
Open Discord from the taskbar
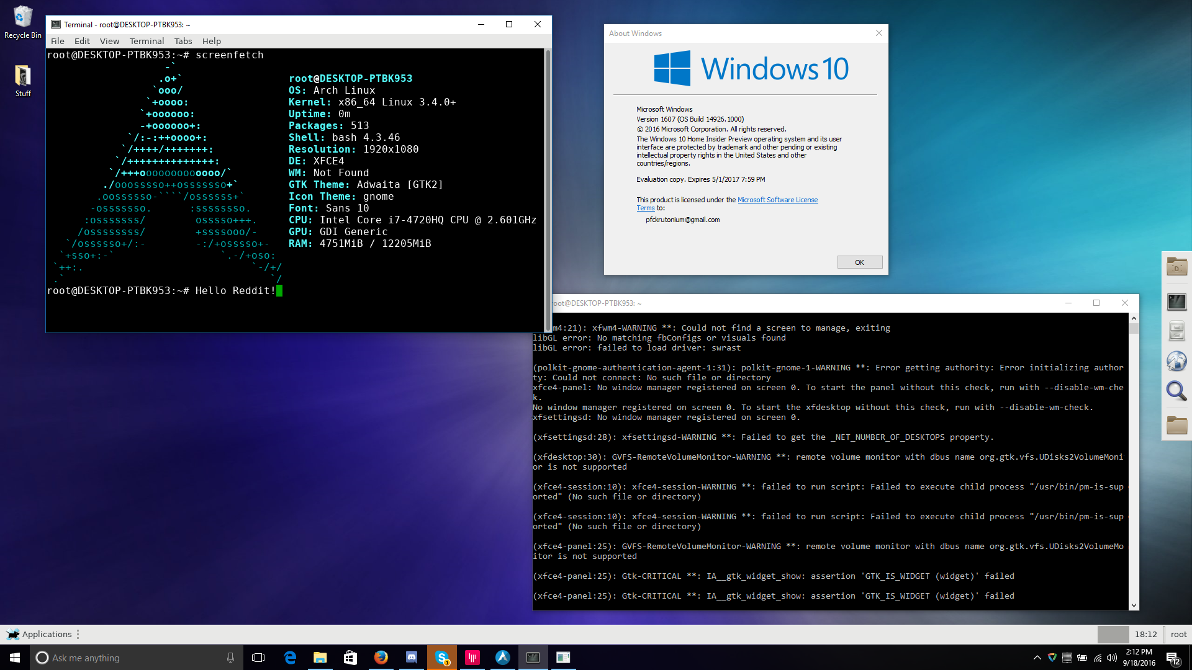412,658
